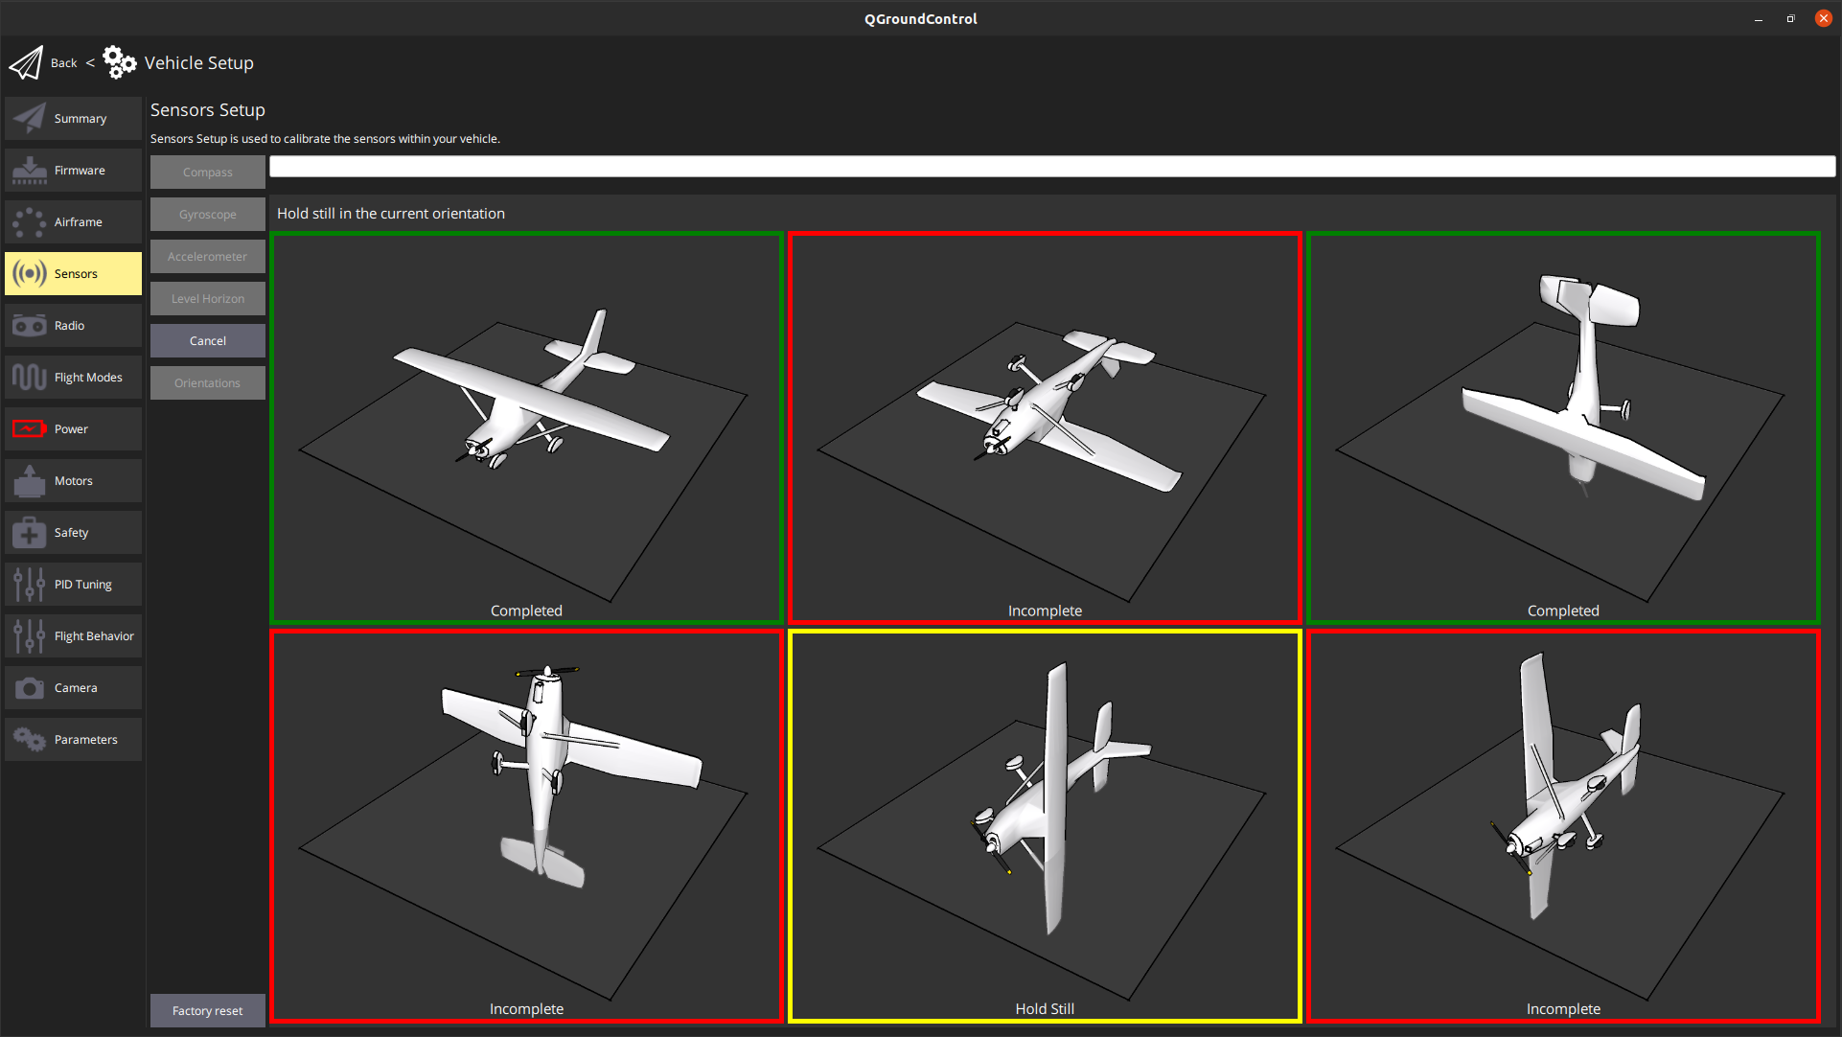1842x1037 pixels.
Task: Minimize the QGroundControl window
Action: click(1759, 19)
